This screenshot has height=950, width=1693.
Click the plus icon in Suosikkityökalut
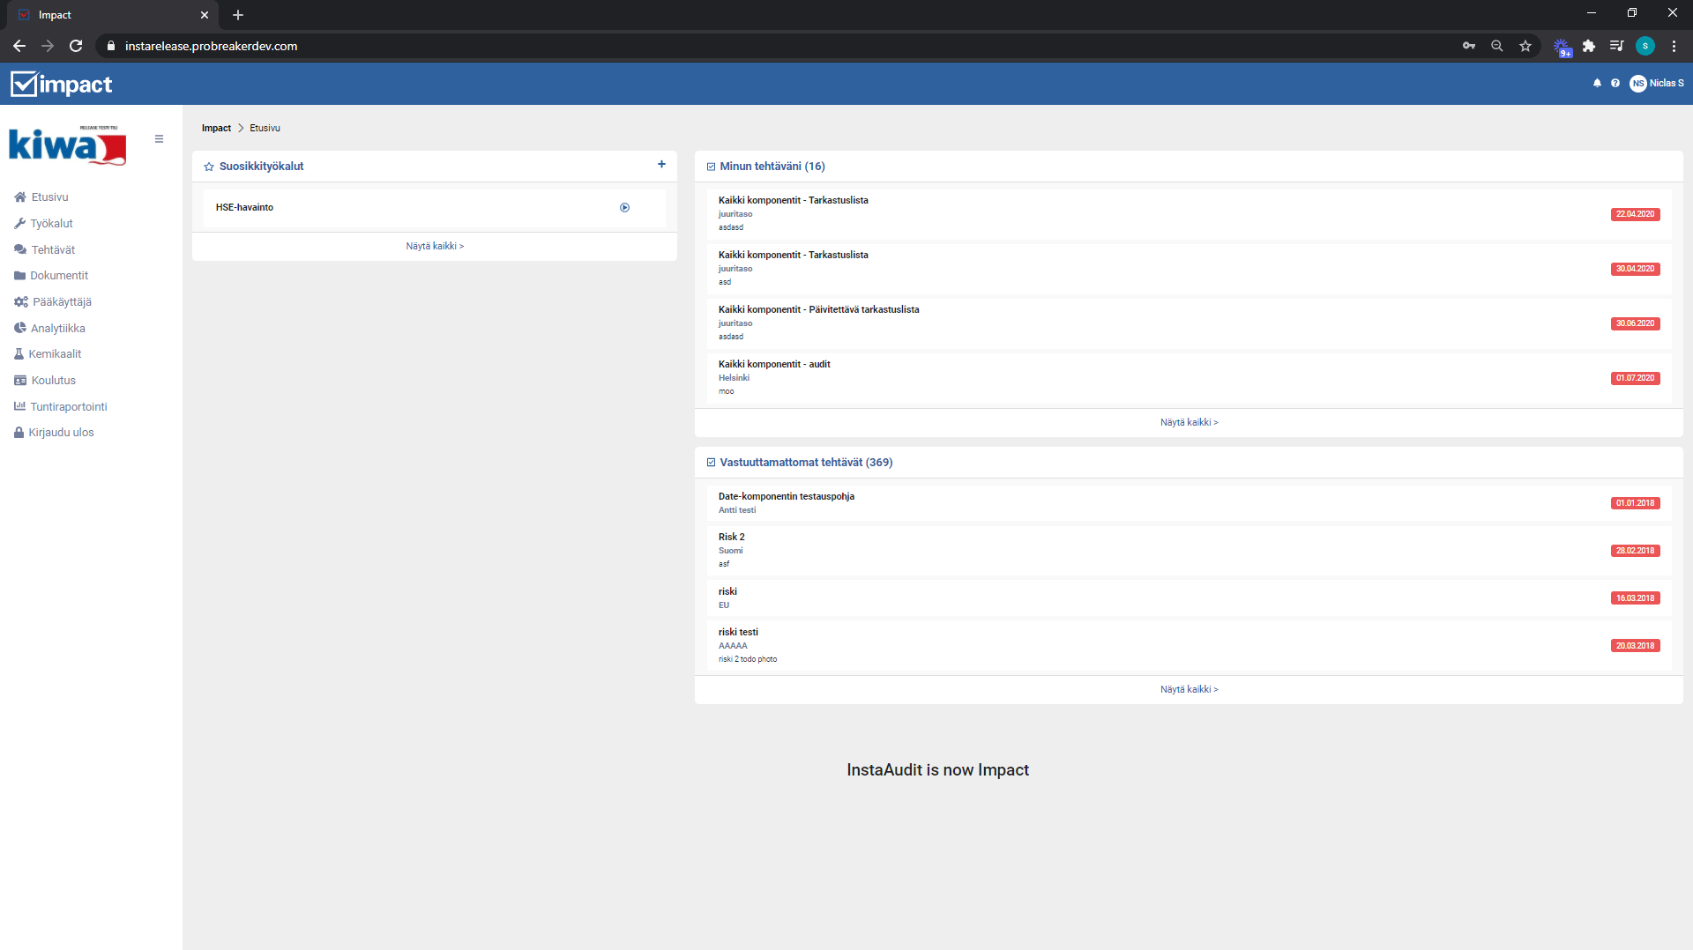coord(661,165)
